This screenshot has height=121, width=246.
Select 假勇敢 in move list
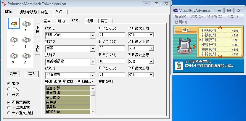pos(68,107)
